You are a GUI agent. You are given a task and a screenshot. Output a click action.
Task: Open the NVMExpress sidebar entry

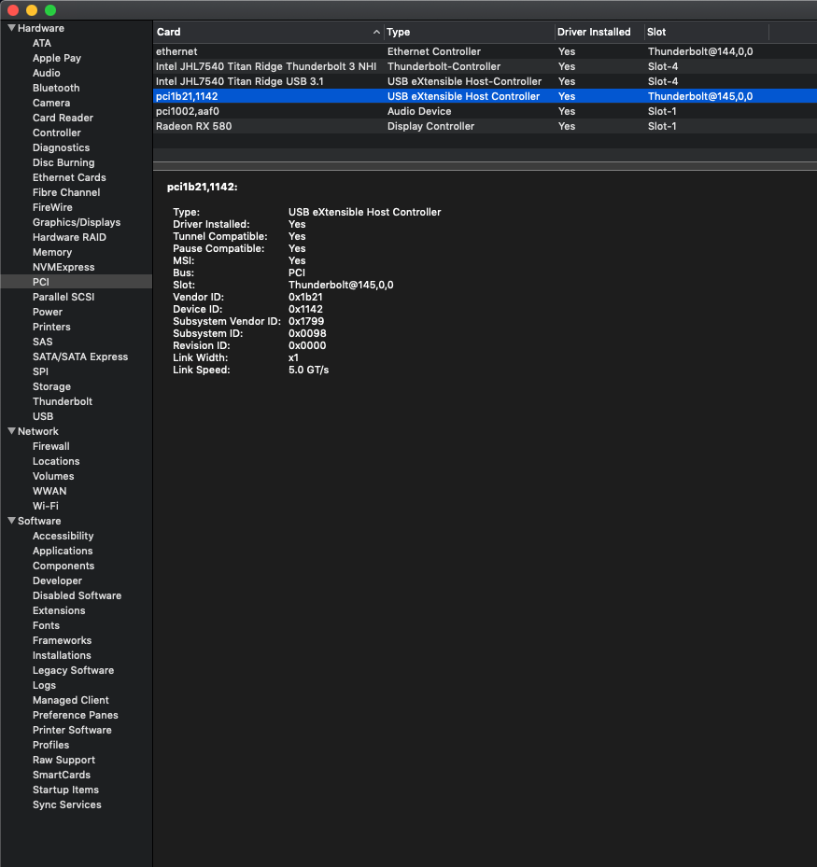click(63, 267)
